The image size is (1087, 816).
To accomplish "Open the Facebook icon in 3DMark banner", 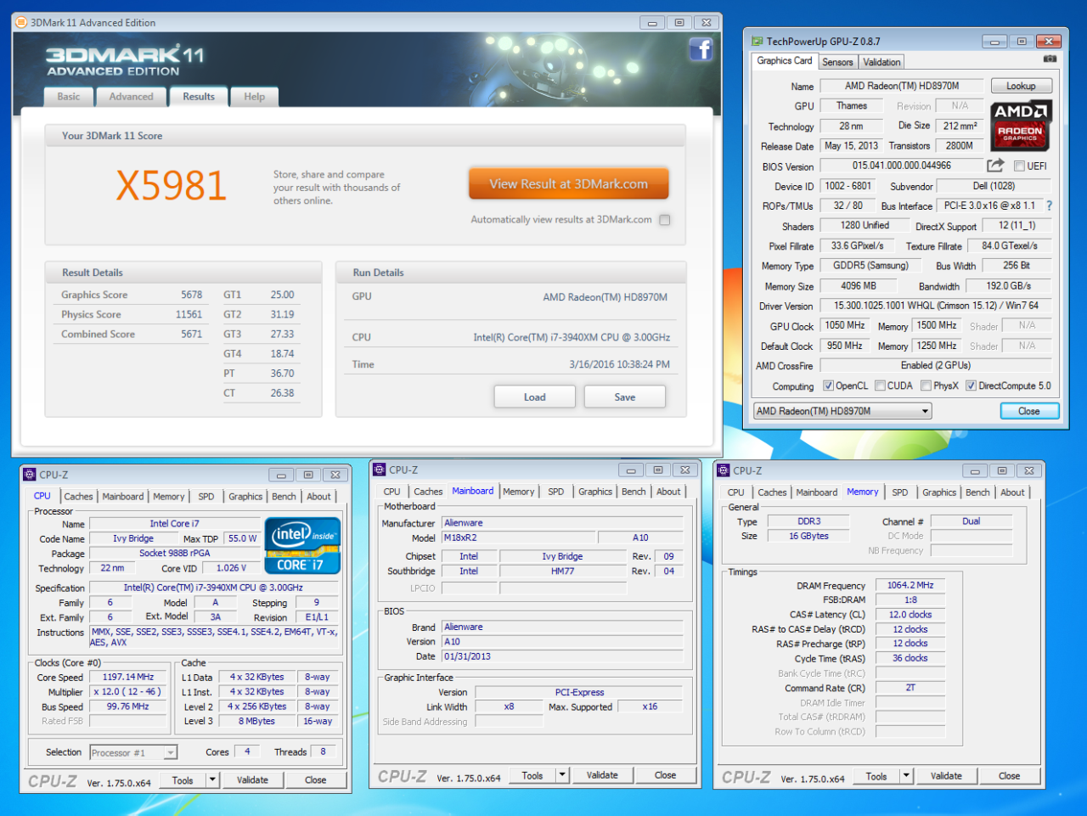I will tap(701, 49).
